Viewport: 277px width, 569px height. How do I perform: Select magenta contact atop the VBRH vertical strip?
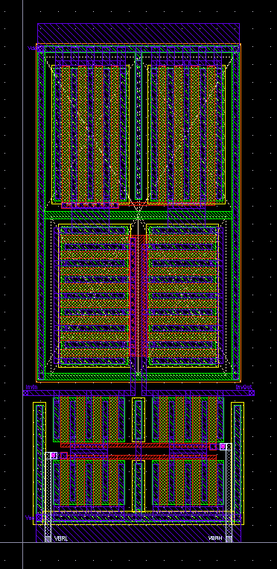tap(223, 447)
